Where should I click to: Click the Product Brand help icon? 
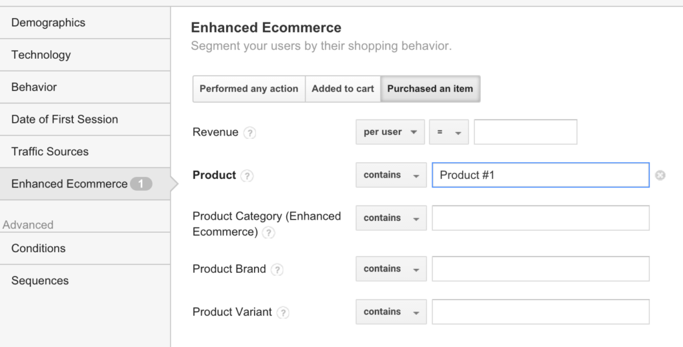(x=277, y=270)
